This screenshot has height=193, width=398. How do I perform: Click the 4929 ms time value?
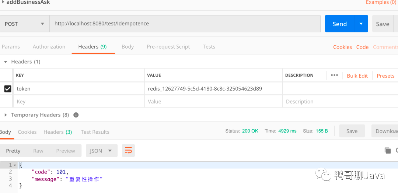[287, 131]
